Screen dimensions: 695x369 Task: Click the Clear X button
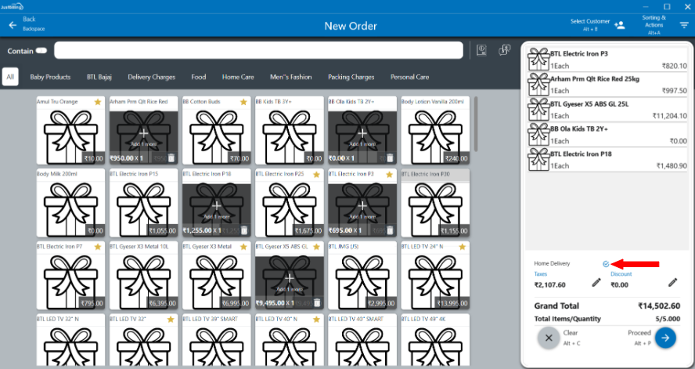(549, 338)
